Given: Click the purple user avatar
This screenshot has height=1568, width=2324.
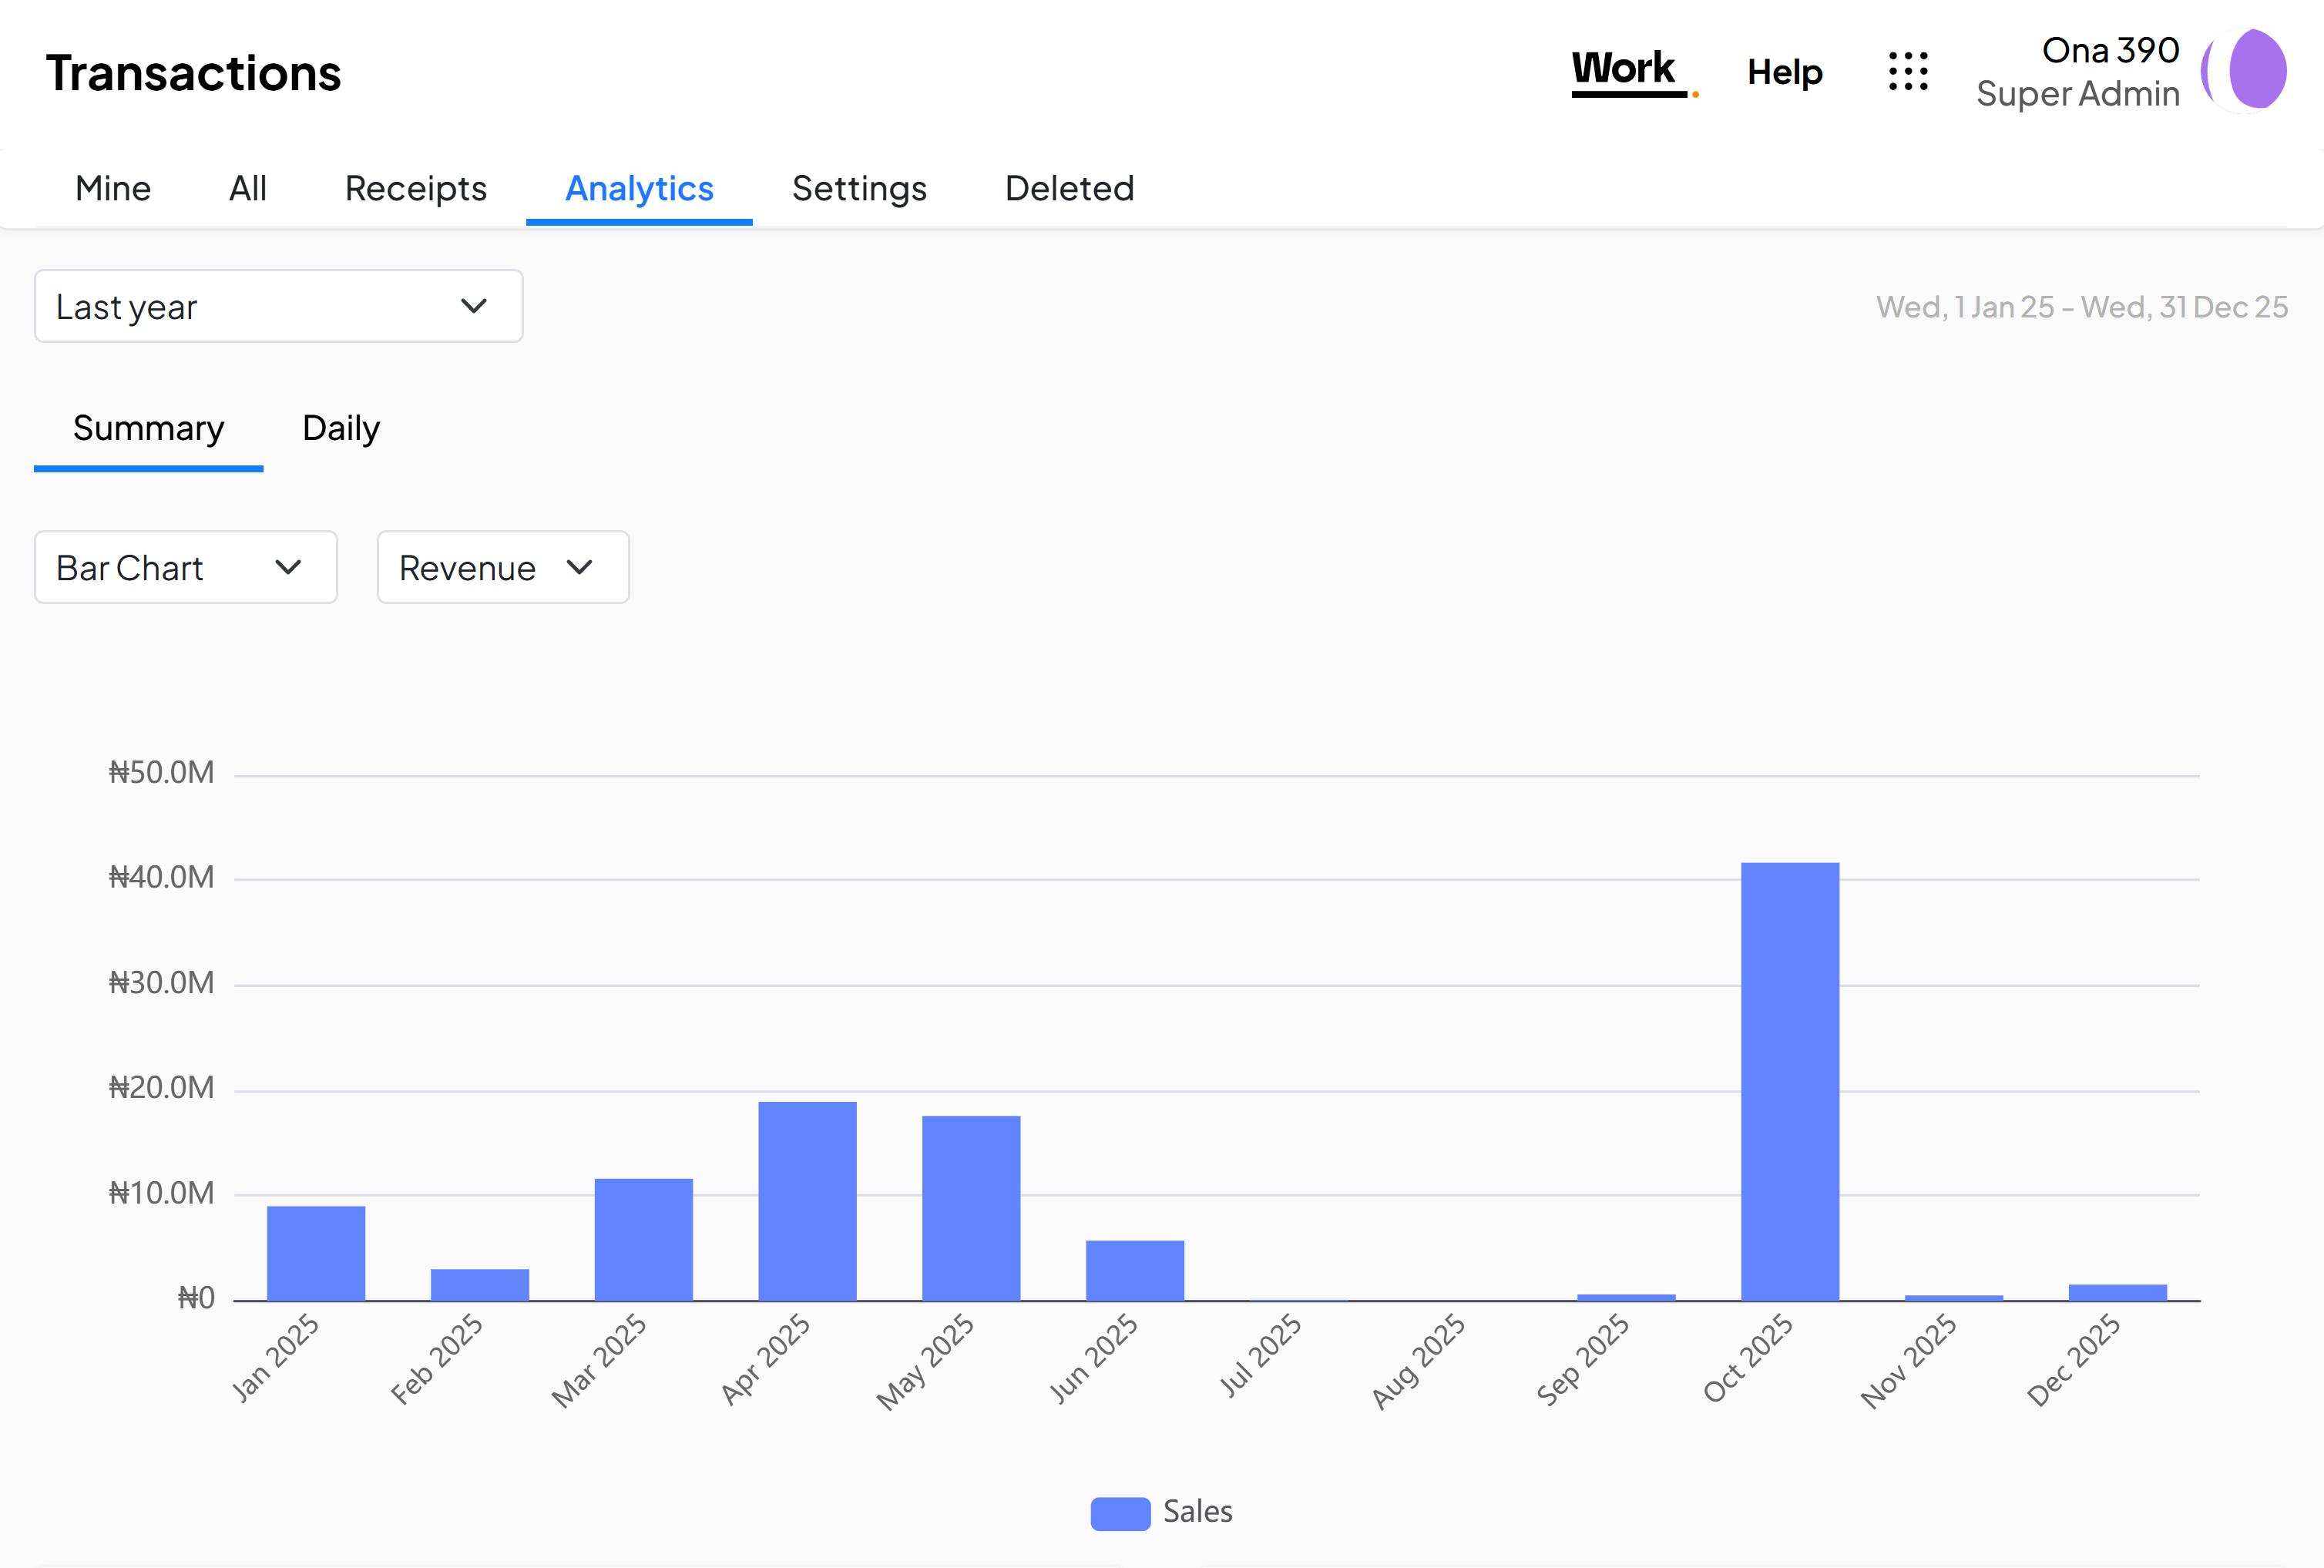Looking at the screenshot, I should point(2245,70).
